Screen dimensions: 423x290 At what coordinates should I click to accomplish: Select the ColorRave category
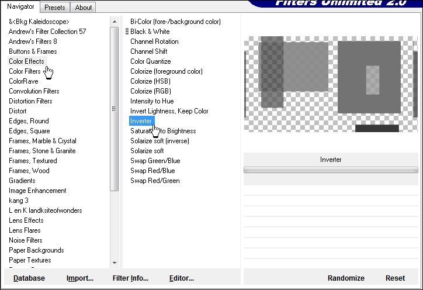(23, 81)
